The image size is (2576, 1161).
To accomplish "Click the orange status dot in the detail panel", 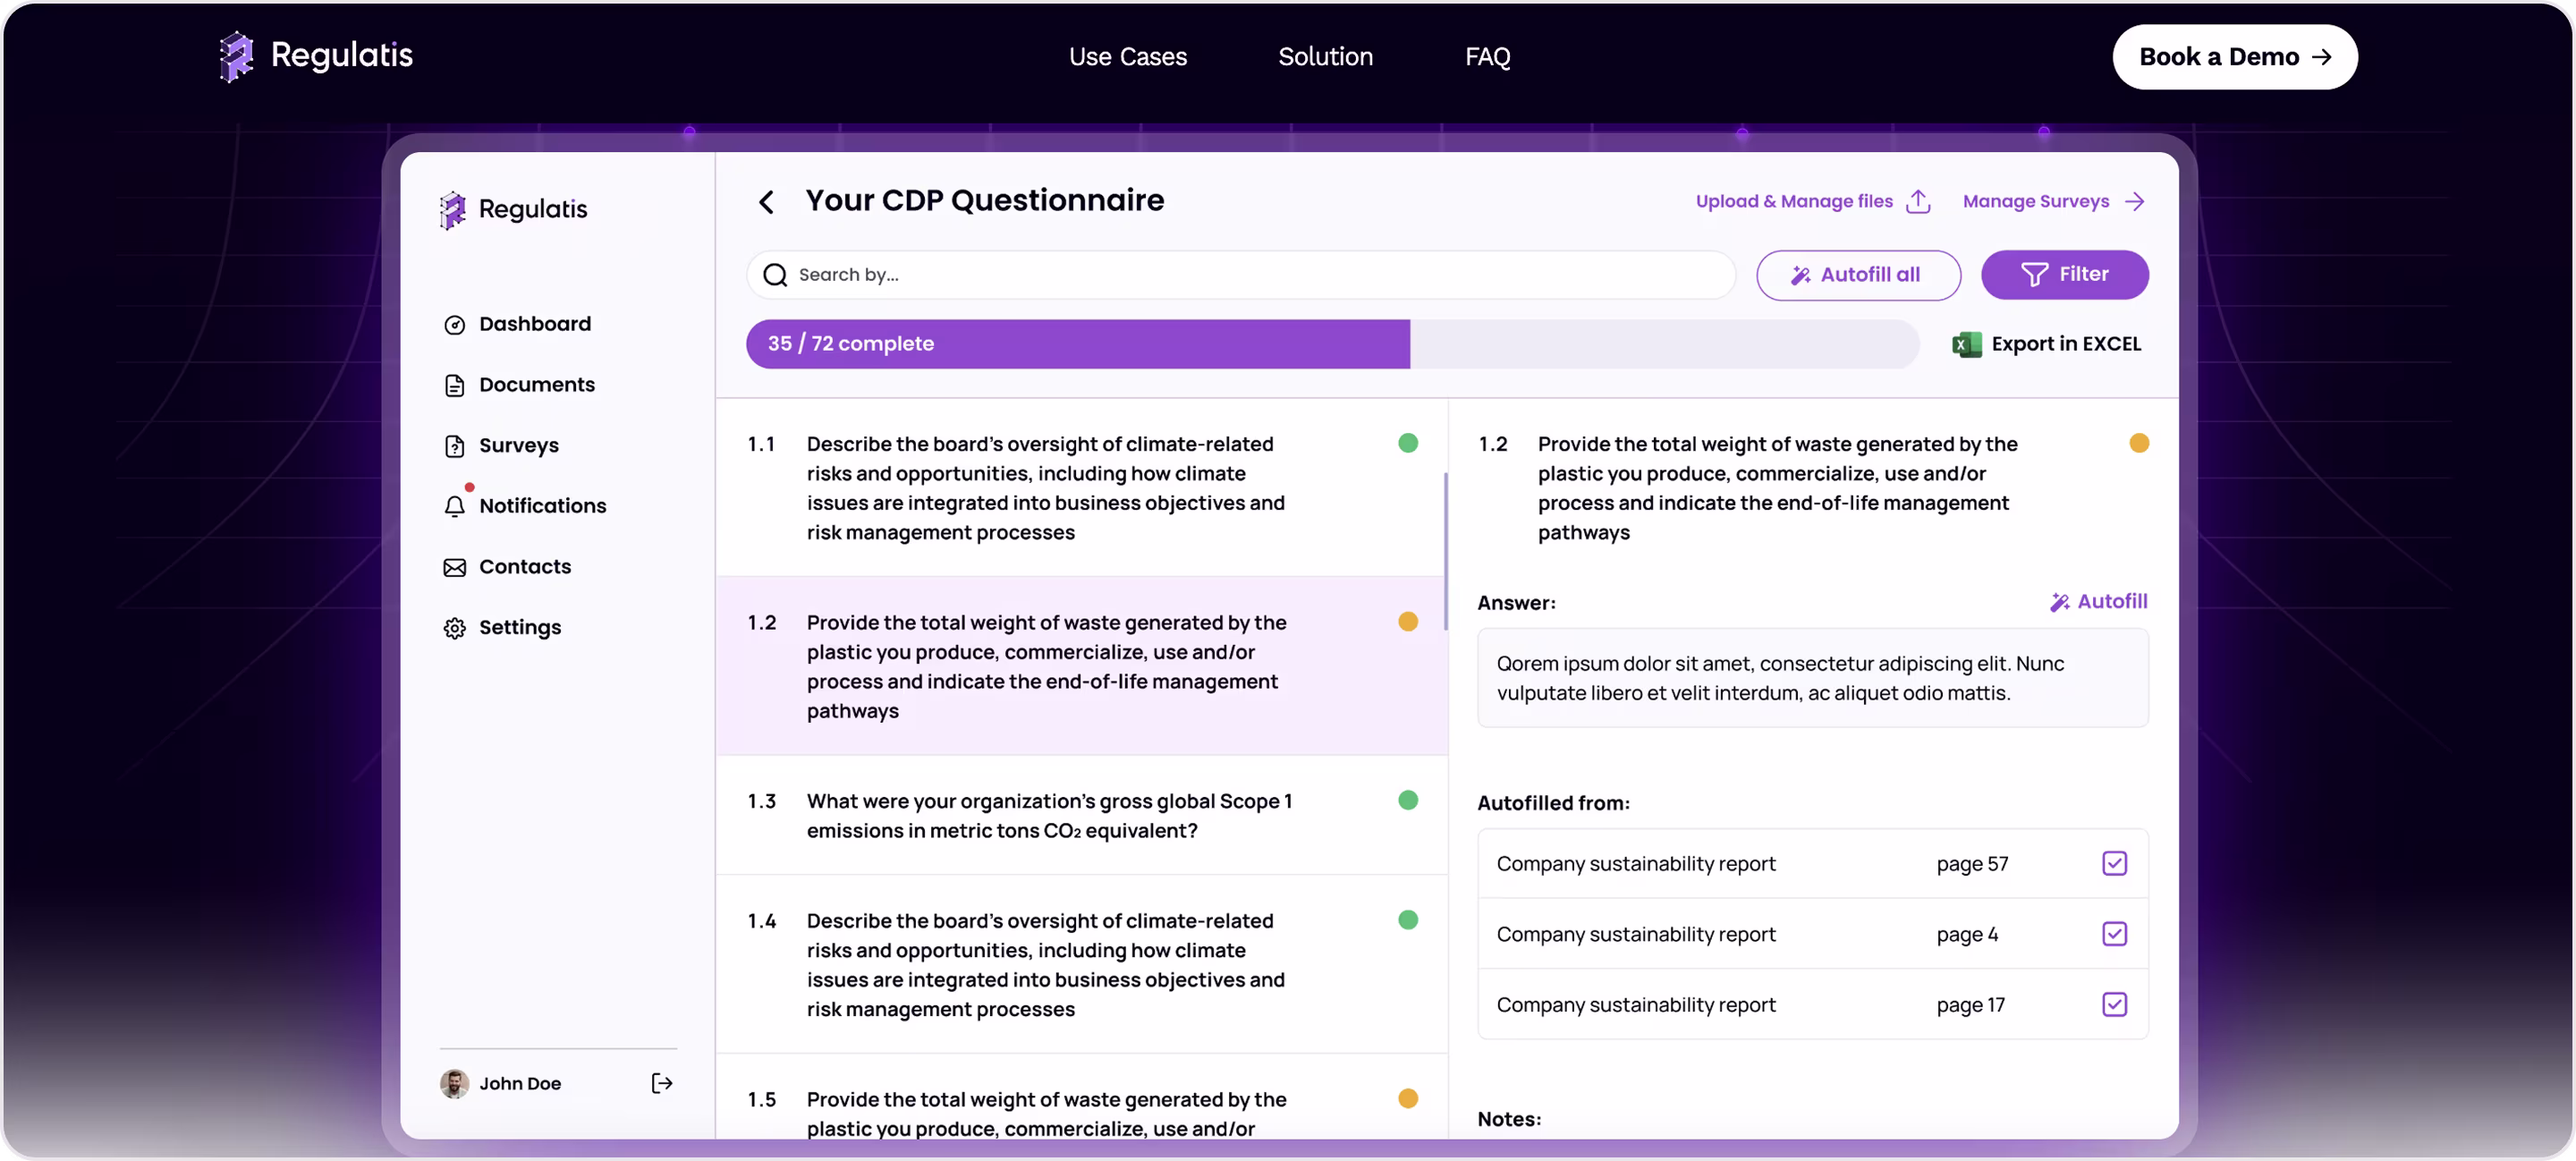I will 2138,443.
